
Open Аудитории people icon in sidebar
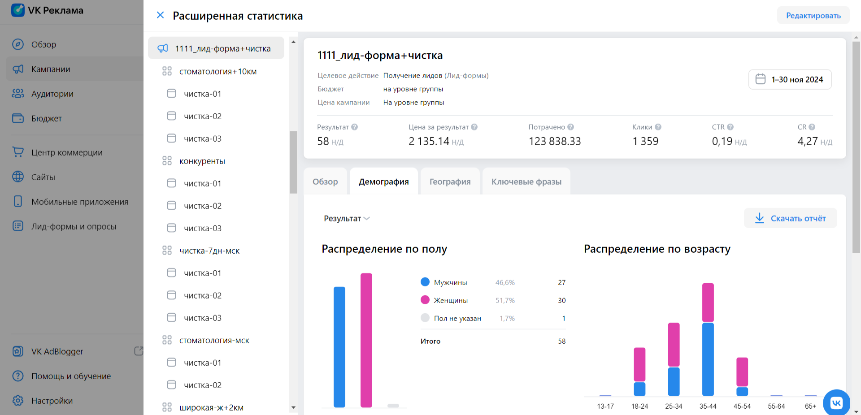[x=18, y=94]
